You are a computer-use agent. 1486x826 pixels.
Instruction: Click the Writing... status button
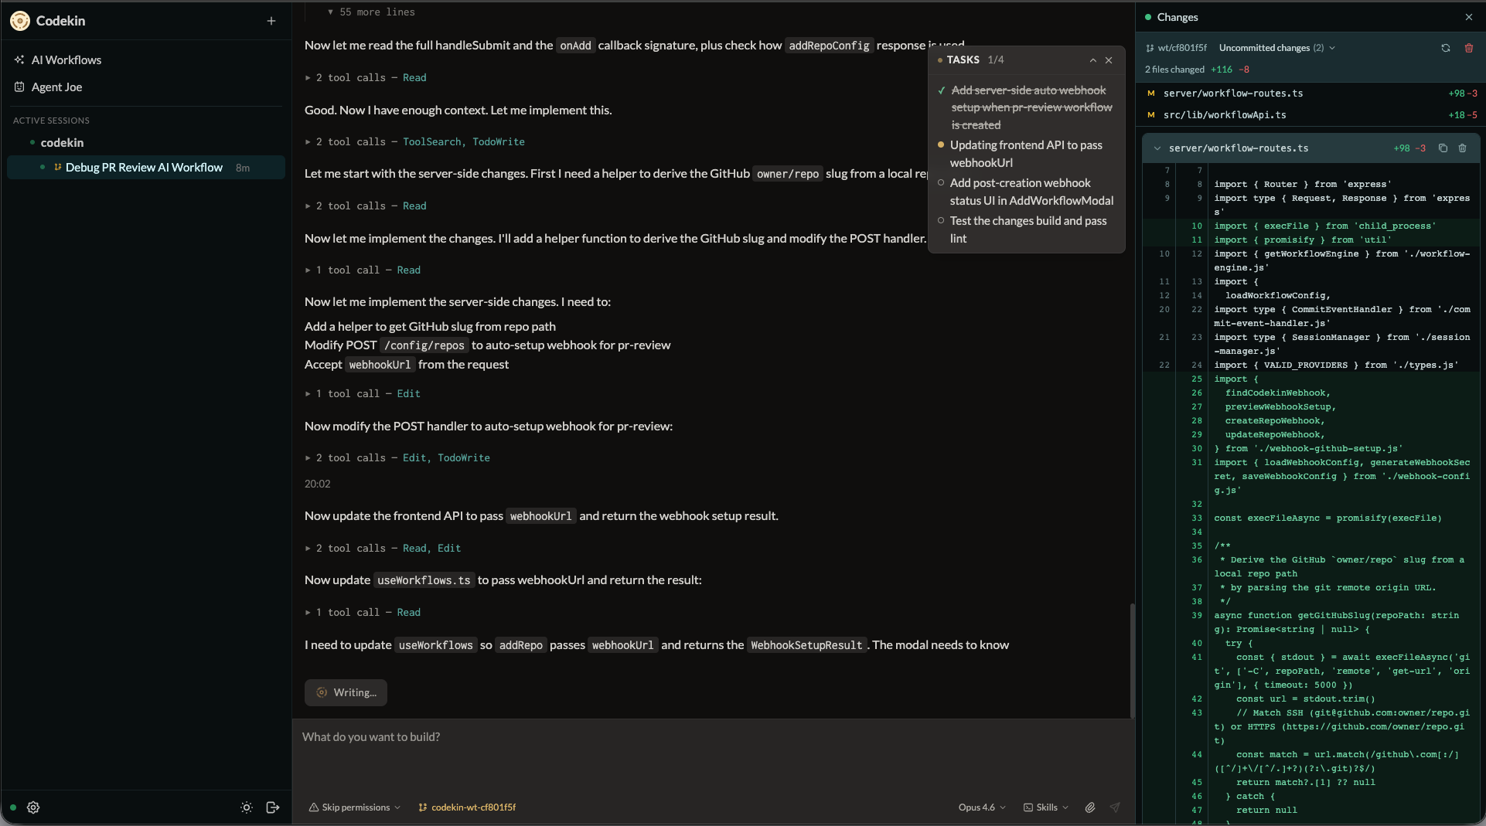(x=346, y=692)
